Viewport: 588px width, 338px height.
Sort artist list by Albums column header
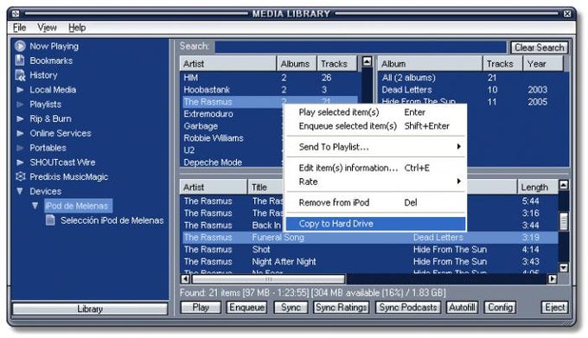tap(297, 64)
